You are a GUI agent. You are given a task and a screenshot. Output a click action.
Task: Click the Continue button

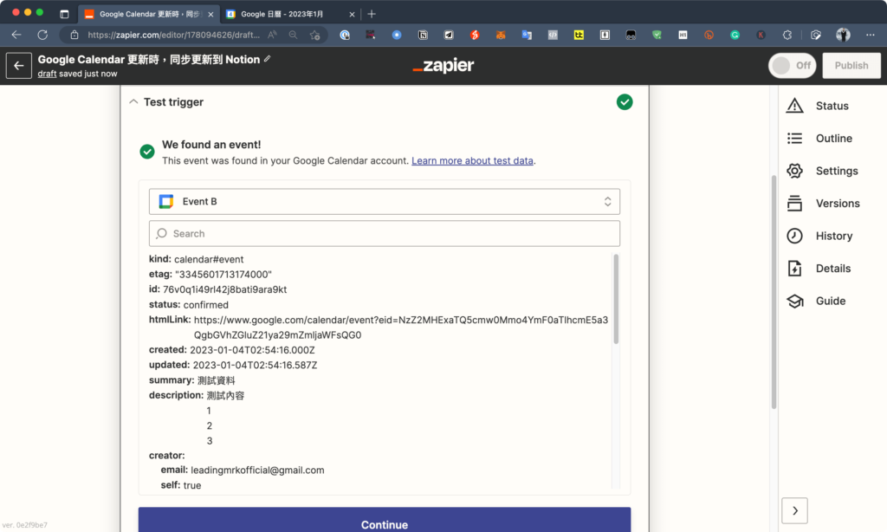pos(384,521)
